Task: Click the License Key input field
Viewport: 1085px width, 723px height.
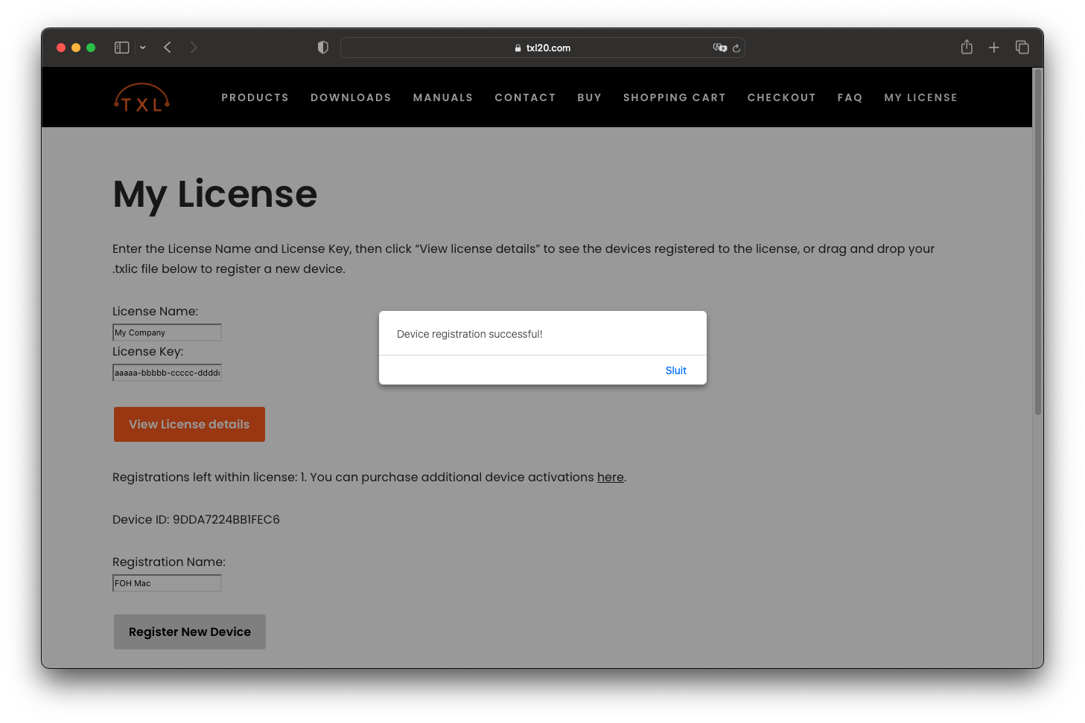Action: click(167, 373)
